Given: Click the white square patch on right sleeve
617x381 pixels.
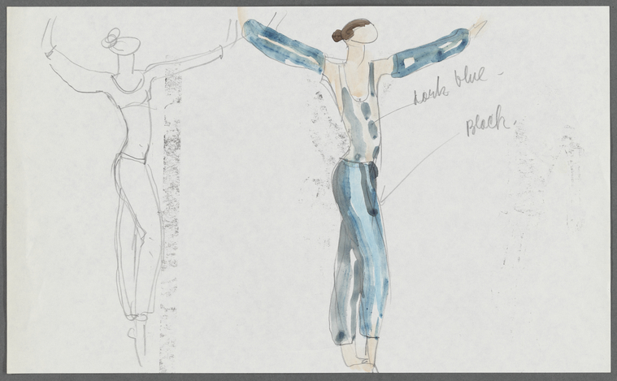Looking at the screenshot, I should (x=411, y=63).
